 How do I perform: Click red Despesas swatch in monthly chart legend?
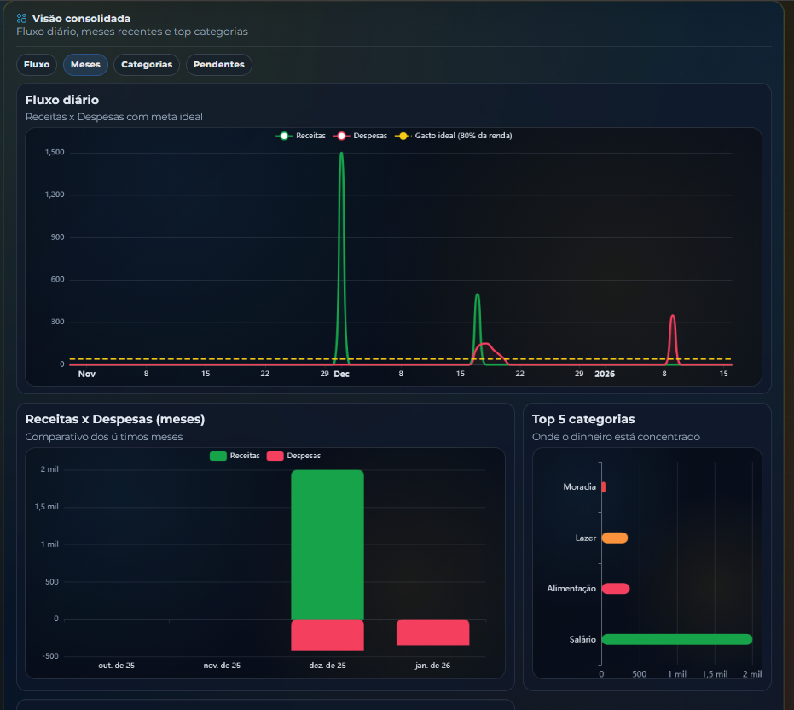275,456
